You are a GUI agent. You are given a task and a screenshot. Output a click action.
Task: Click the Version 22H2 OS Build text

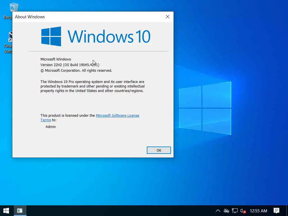[70, 65]
